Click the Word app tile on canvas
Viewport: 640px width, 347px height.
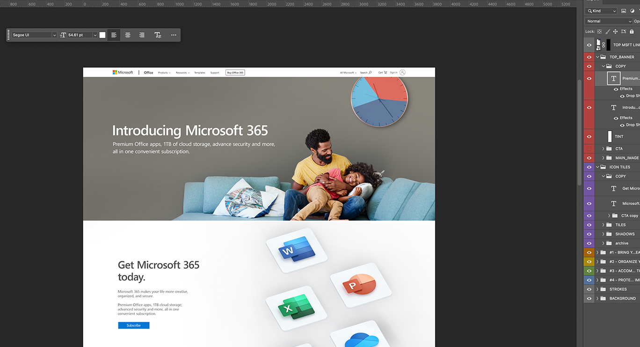tap(297, 250)
